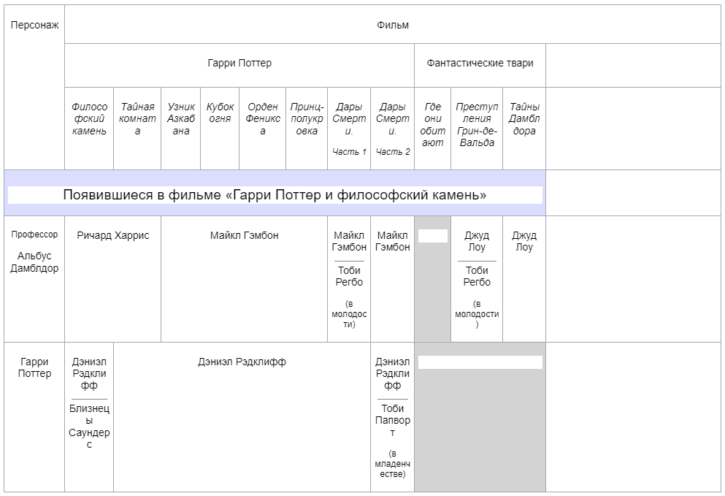Click the section title "Появившиеся в фильме «Гарри Поттер и философский камень»"
This screenshot has width=725, height=496.
[x=275, y=195]
